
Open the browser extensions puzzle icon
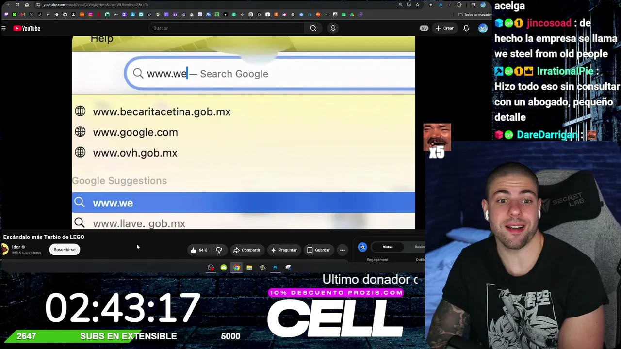pyautogui.click(x=459, y=5)
